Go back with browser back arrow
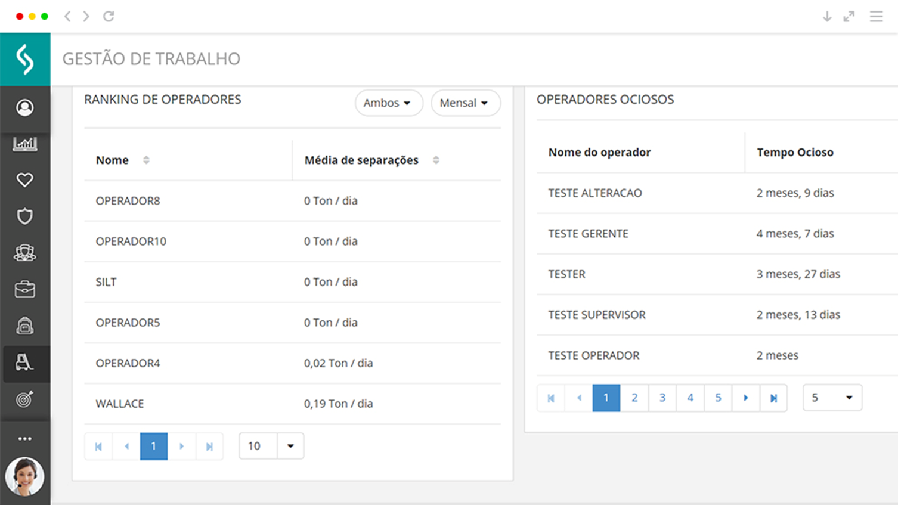Image resolution: width=898 pixels, height=505 pixels. pos(67,16)
